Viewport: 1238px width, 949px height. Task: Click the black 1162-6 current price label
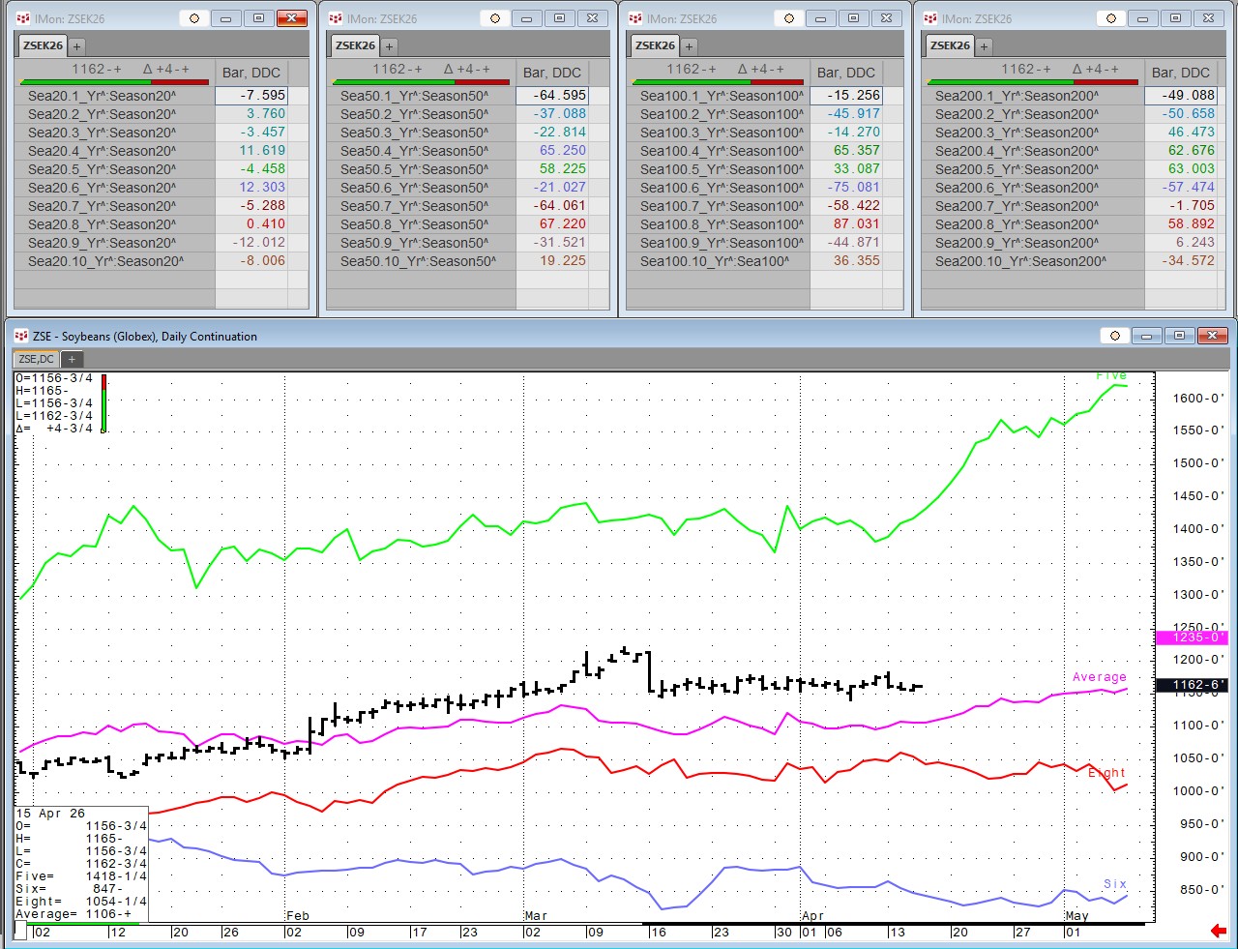[1192, 685]
